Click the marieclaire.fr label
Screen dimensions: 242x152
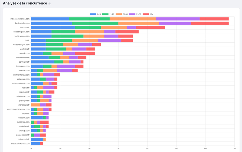pyautogui.click(x=24, y=126)
